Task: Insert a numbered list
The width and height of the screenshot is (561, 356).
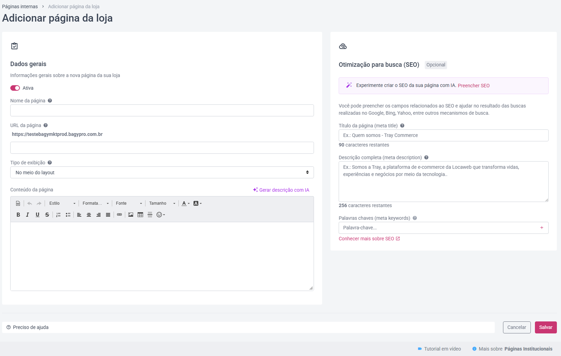Action: pos(58,215)
